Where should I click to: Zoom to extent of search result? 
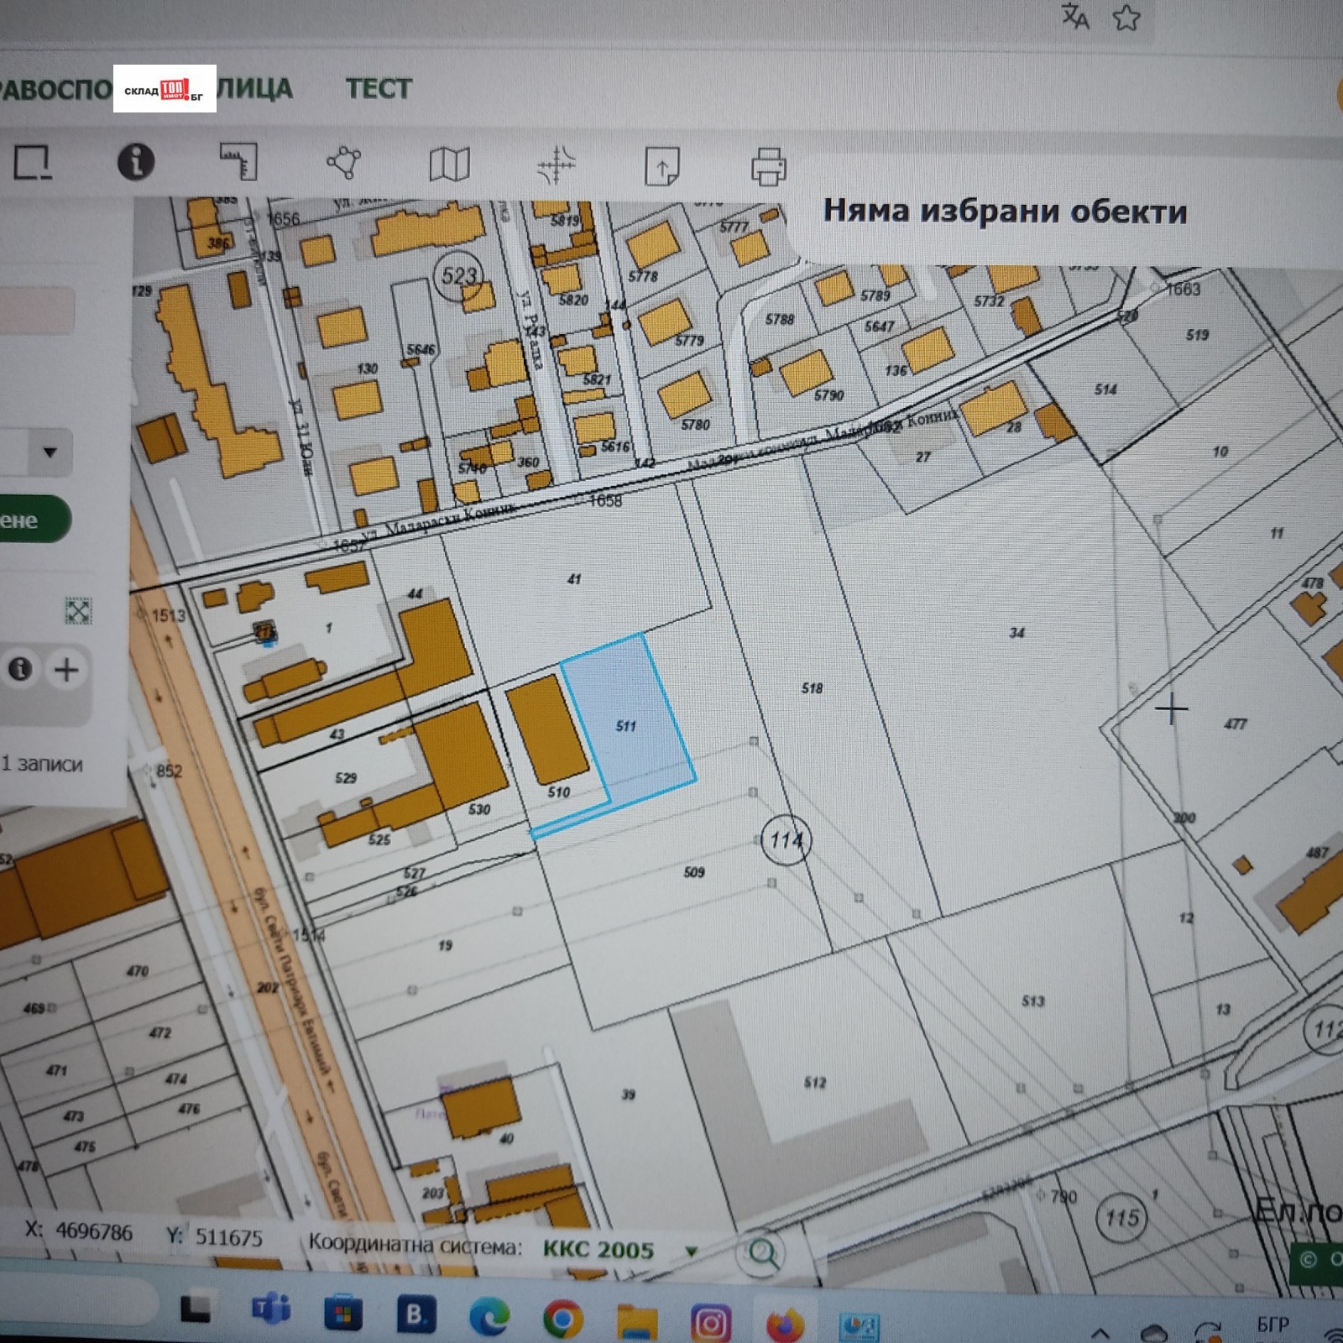tap(78, 610)
